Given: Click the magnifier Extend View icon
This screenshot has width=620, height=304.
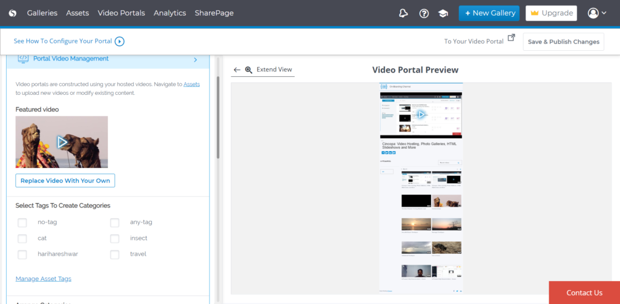Looking at the screenshot, I should click(x=249, y=70).
